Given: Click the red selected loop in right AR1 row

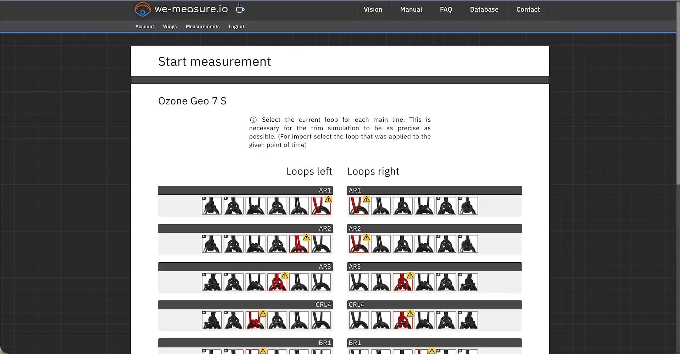Looking at the screenshot, I should pyautogui.click(x=359, y=206).
